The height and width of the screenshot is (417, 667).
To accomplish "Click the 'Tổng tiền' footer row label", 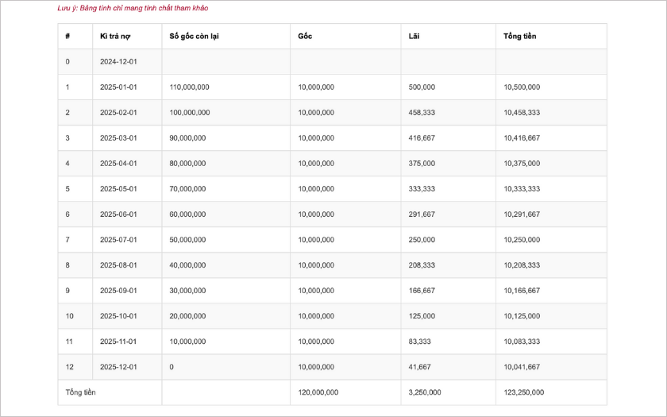I will (x=80, y=392).
